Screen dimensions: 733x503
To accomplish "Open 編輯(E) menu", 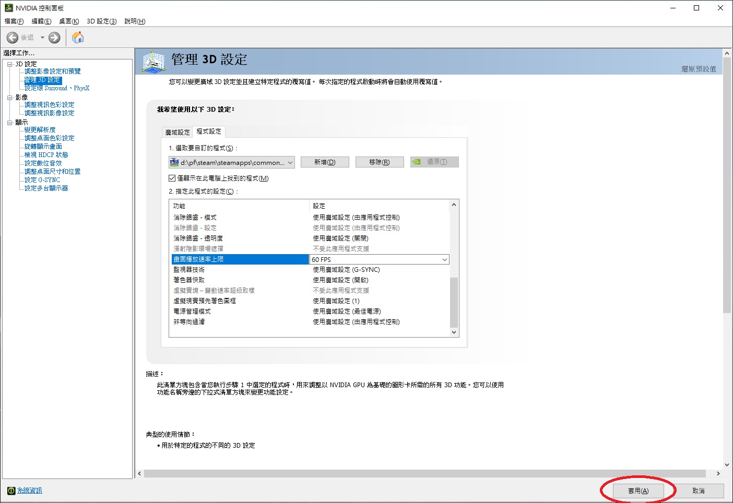I will point(41,21).
